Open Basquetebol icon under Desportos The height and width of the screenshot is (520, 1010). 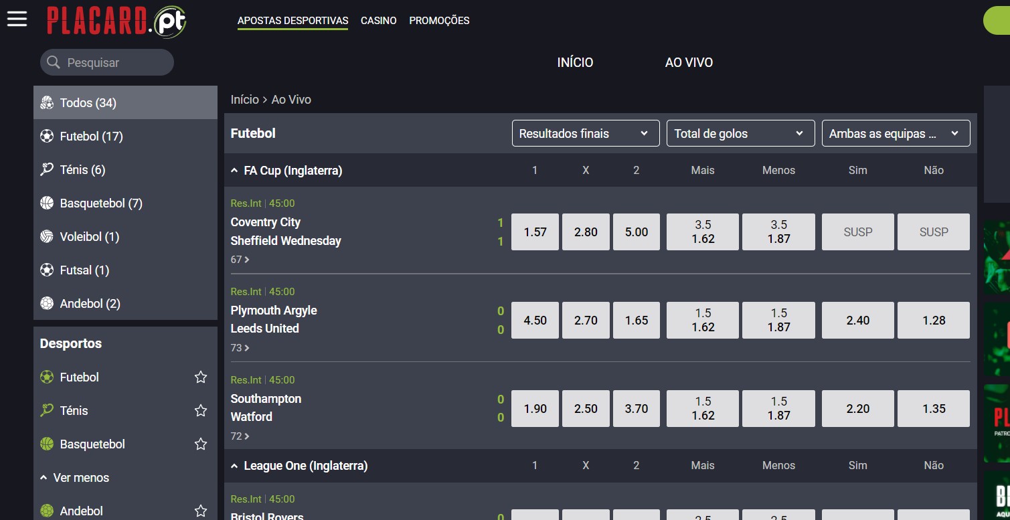tap(47, 444)
